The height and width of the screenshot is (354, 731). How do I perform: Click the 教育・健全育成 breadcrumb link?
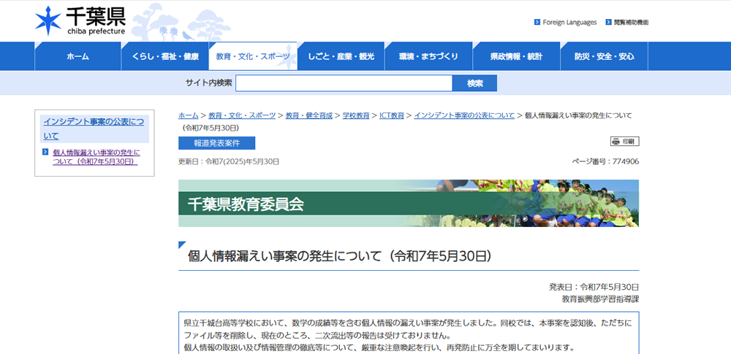click(x=309, y=115)
